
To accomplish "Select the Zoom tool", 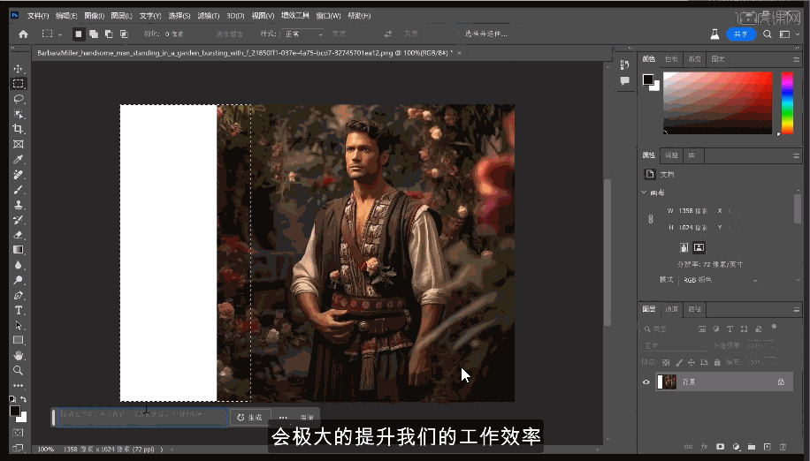I will point(18,370).
